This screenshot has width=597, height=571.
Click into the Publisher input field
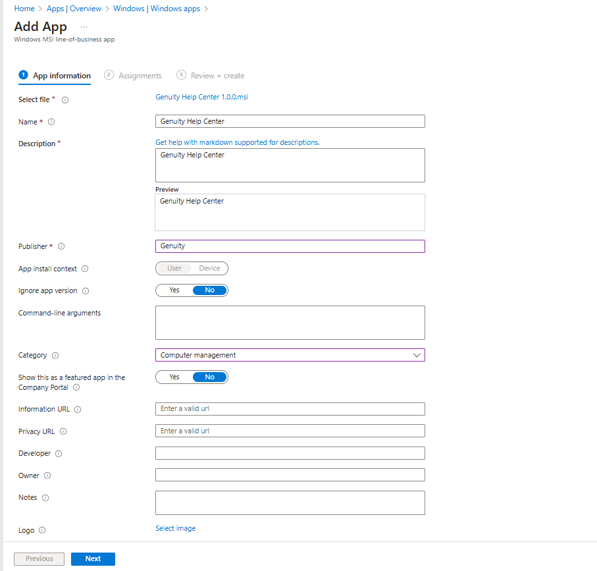tap(290, 246)
